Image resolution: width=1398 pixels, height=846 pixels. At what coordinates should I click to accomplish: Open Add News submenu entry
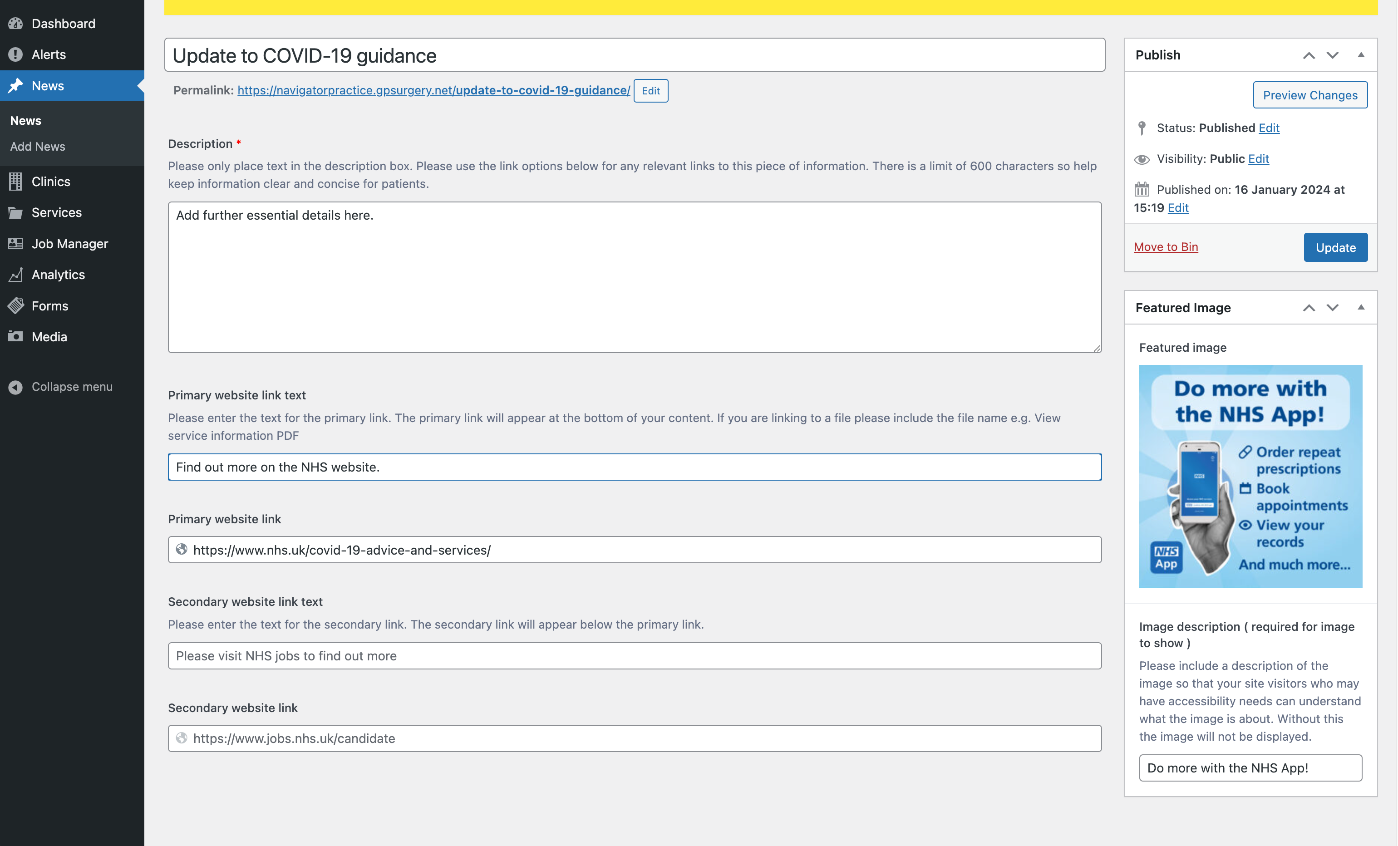pyautogui.click(x=37, y=147)
